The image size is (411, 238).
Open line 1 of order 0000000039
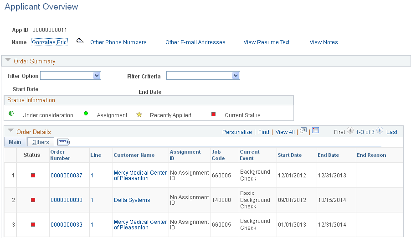click(x=92, y=225)
